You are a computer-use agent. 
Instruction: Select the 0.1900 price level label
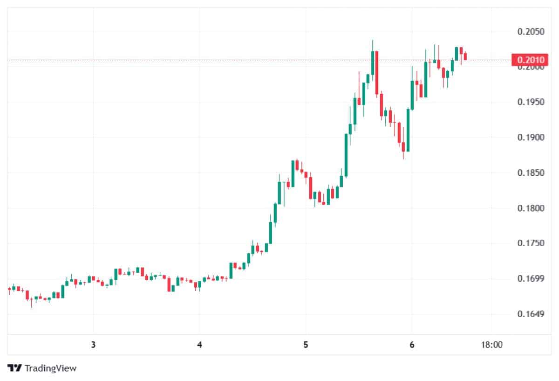(x=531, y=138)
